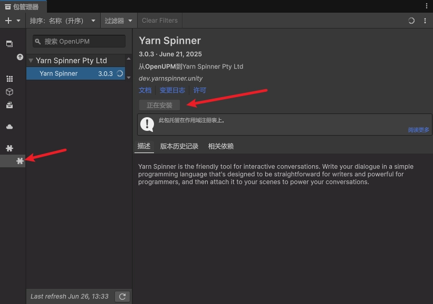
Task: Open the 过滤器 filters dropdown
Action: point(119,21)
